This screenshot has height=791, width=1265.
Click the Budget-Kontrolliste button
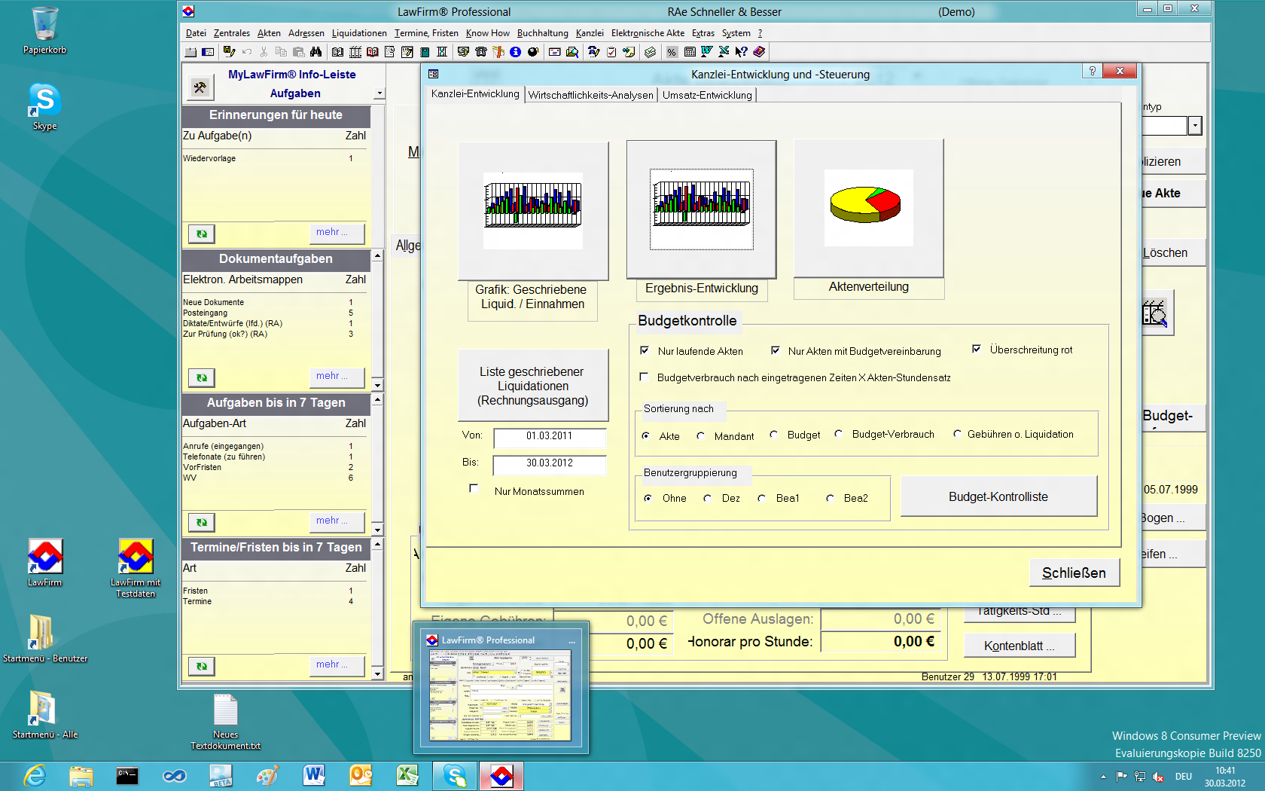pos(998,496)
